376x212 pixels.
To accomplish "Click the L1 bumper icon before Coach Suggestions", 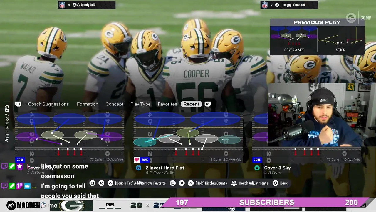I will coord(18,104).
